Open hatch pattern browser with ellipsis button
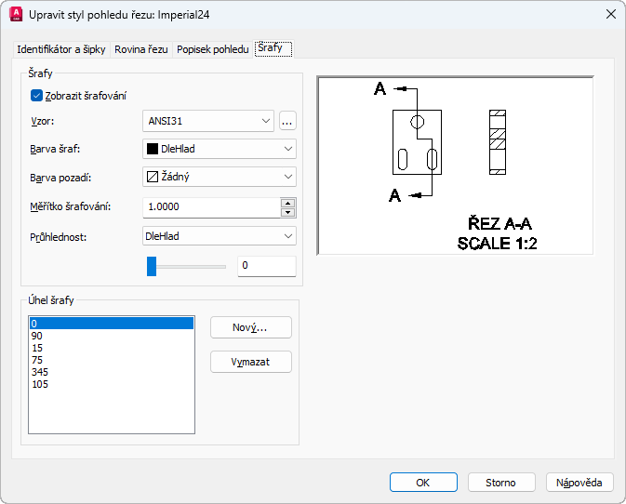This screenshot has width=626, height=504. (x=287, y=120)
